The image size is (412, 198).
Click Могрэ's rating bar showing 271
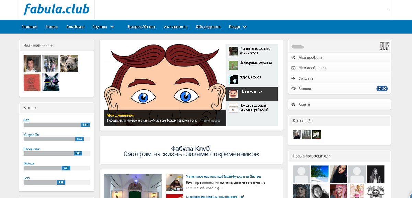coord(57,168)
